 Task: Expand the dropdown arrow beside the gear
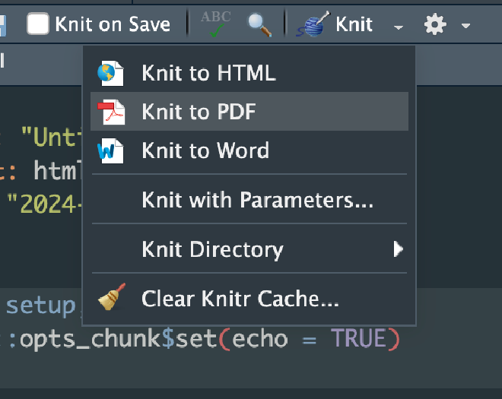coord(465,27)
